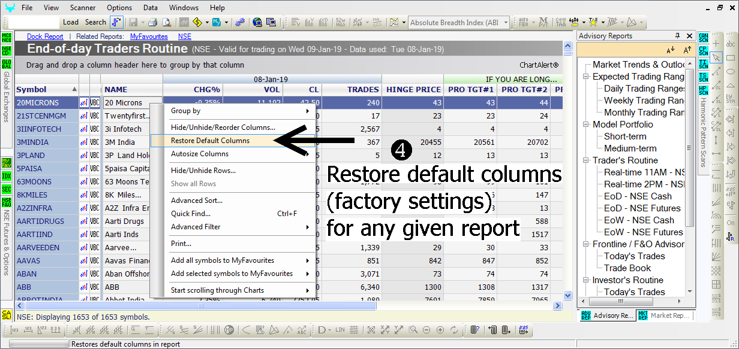This screenshot has height=349, width=739.
Task: Click the M PVT toolbar icon
Action: coord(542,23)
